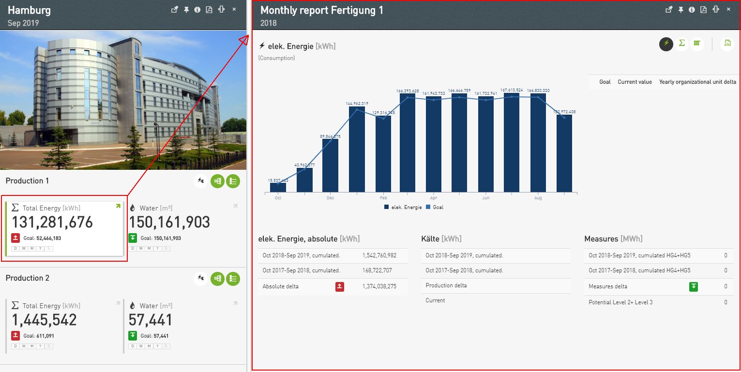Open the list view icon for Production 2
The image size is (741, 372).
pos(233,279)
